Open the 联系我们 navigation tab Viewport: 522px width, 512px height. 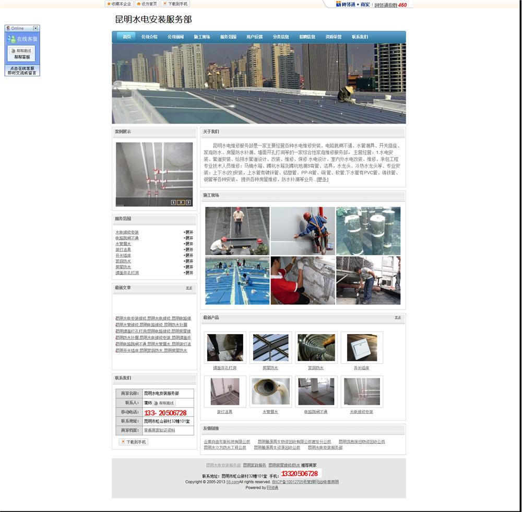(360, 37)
